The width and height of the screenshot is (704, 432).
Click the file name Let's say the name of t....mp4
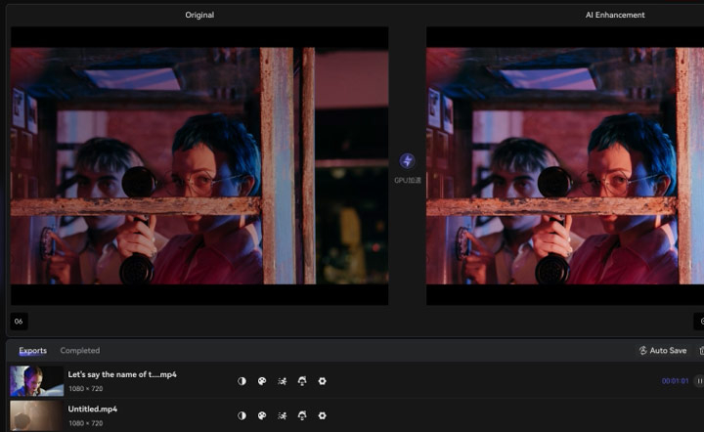(122, 374)
